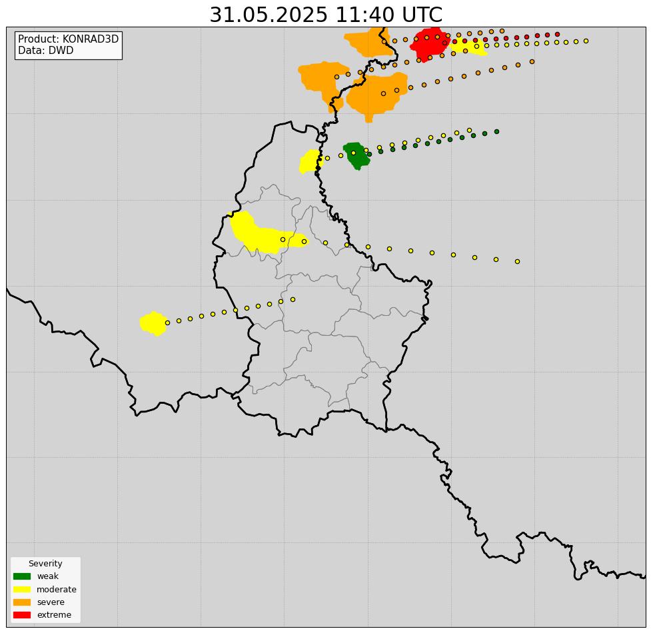
Task: Select the 'Severity' legend title
Action: click(x=45, y=563)
